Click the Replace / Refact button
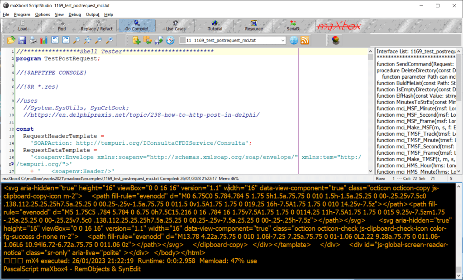Viewport: 463px width, 280px height. pyautogui.click(x=97, y=26)
